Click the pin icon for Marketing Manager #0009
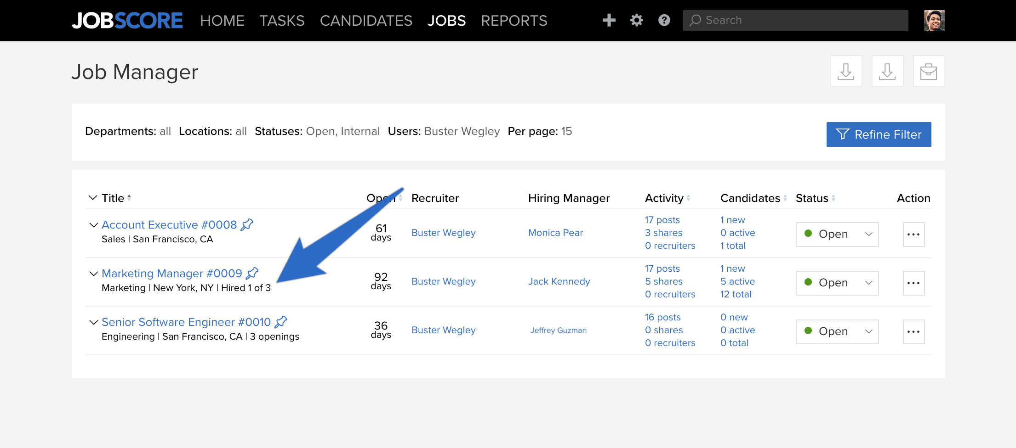This screenshot has height=448, width=1016. point(252,273)
